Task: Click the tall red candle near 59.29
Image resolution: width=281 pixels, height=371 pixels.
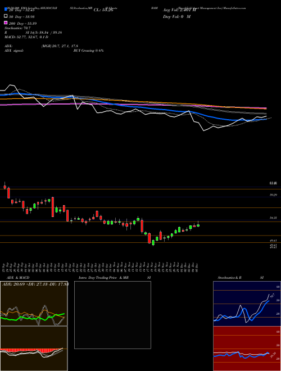Action: click(x=53, y=207)
